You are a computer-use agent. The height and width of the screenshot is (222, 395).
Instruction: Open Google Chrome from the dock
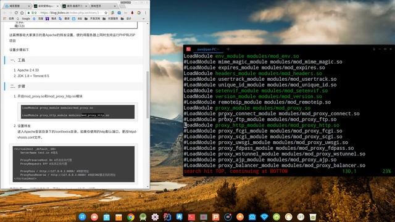click(131, 217)
